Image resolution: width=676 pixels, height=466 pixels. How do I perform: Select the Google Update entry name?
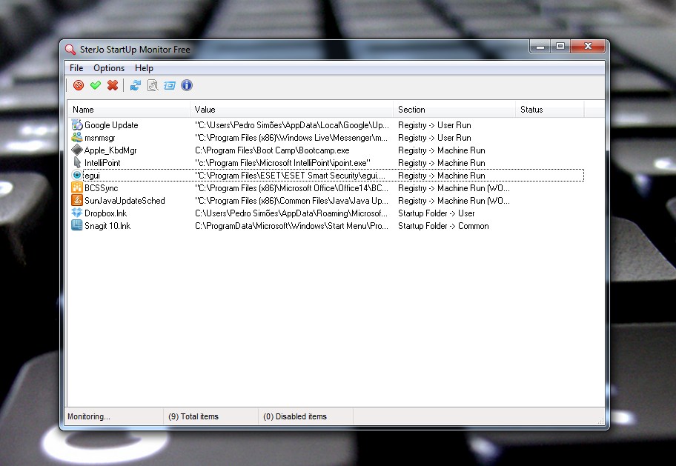111,125
